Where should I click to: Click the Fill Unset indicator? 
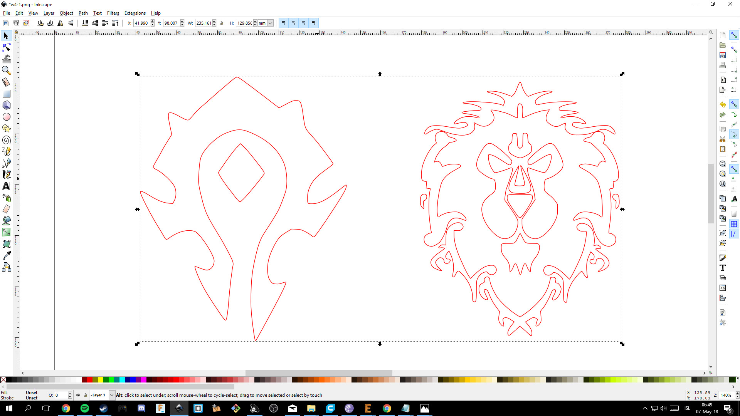coord(32,393)
